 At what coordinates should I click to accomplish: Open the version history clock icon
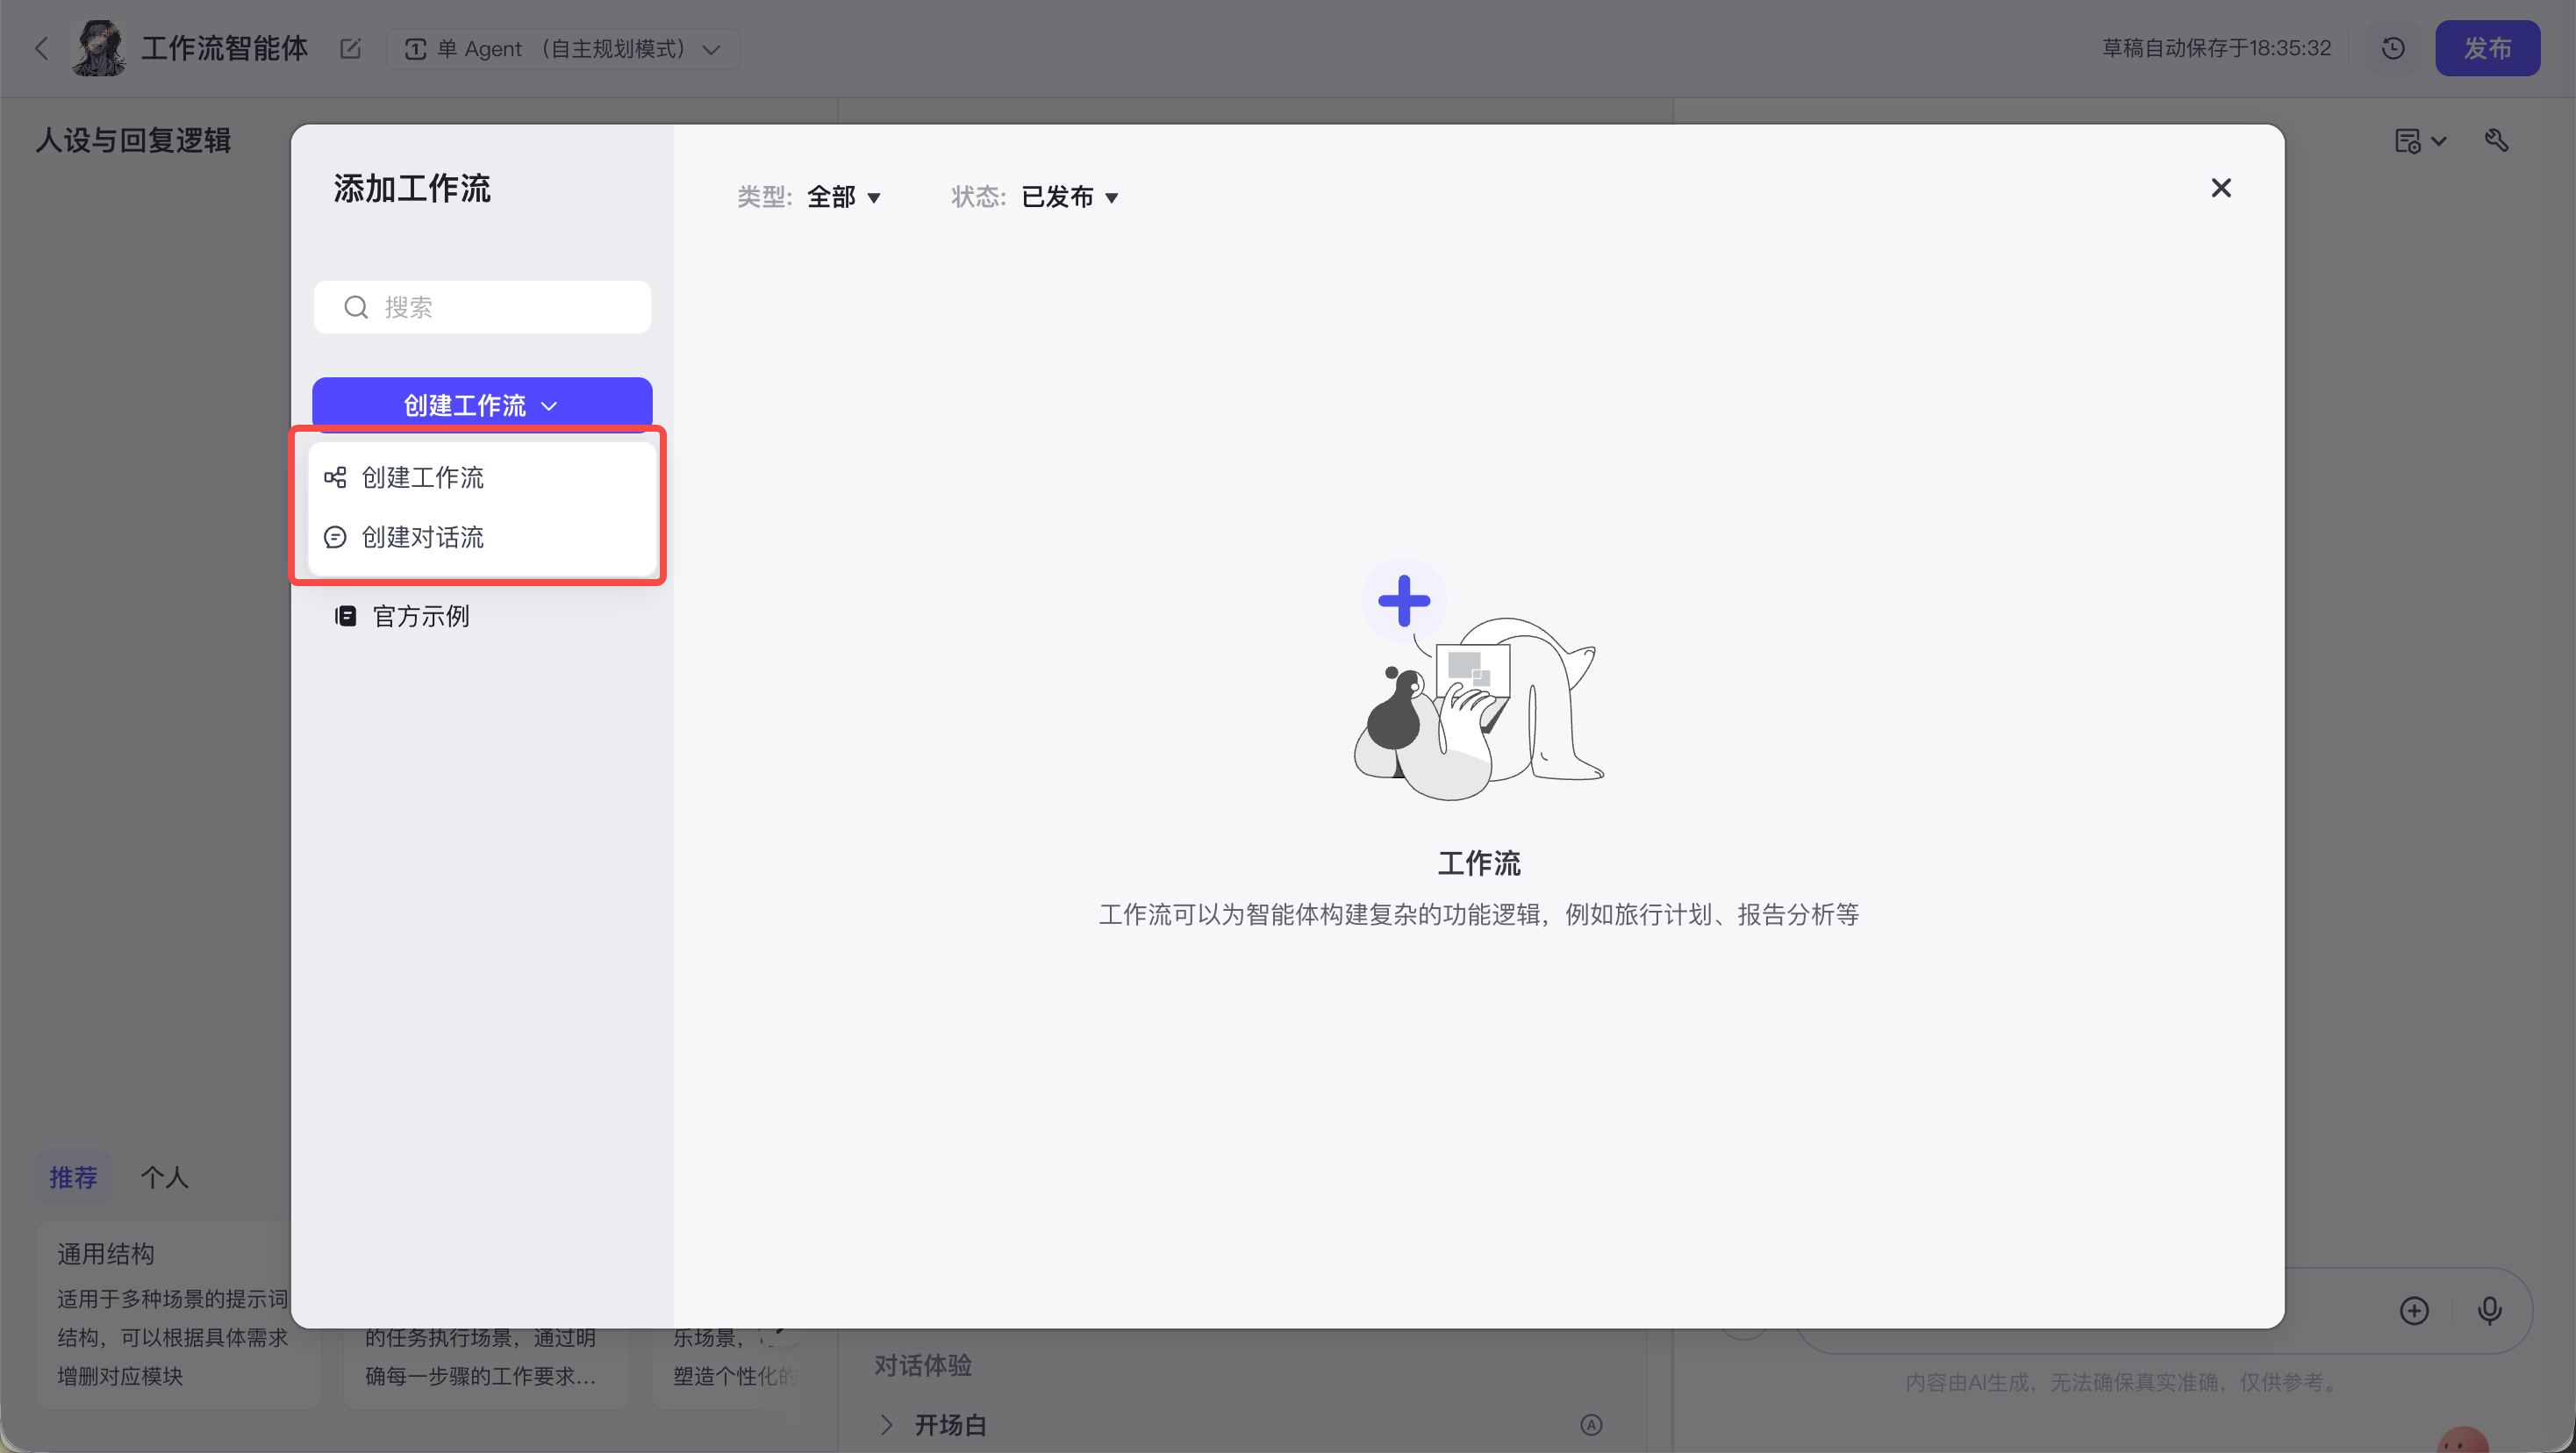[x=2393, y=48]
